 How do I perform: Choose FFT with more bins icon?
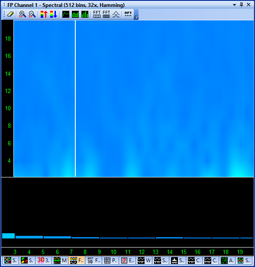[107, 14]
